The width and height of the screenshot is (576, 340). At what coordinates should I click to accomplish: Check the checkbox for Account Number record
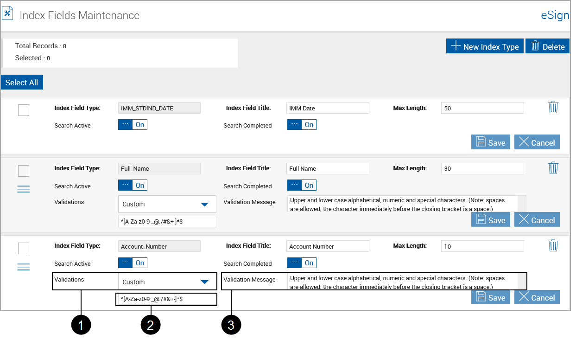point(24,248)
